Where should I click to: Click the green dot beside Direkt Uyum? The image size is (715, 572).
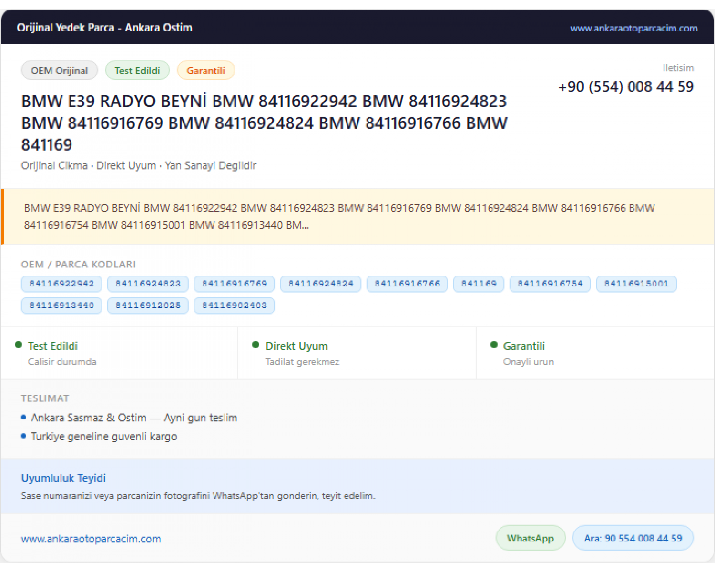[x=256, y=345]
